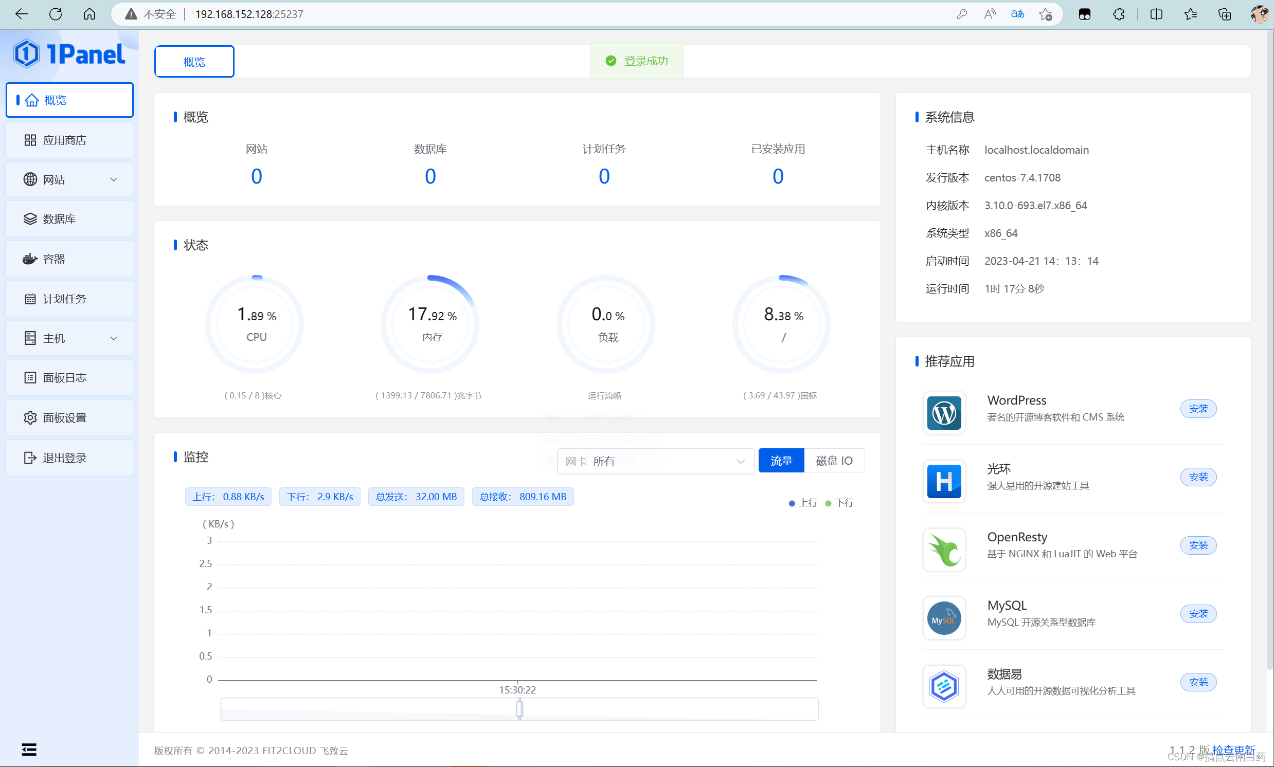The image size is (1274, 767).
Task: Click the 检查更新 link
Action: (1234, 749)
